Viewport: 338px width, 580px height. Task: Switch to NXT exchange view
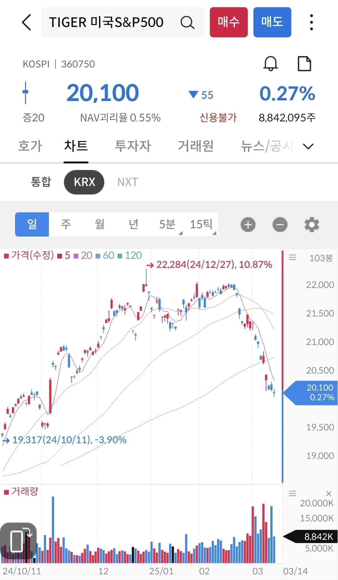coord(127,182)
